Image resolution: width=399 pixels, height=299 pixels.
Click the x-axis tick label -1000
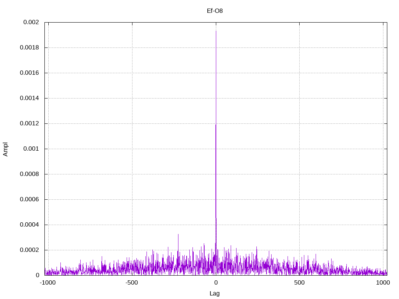48,283
